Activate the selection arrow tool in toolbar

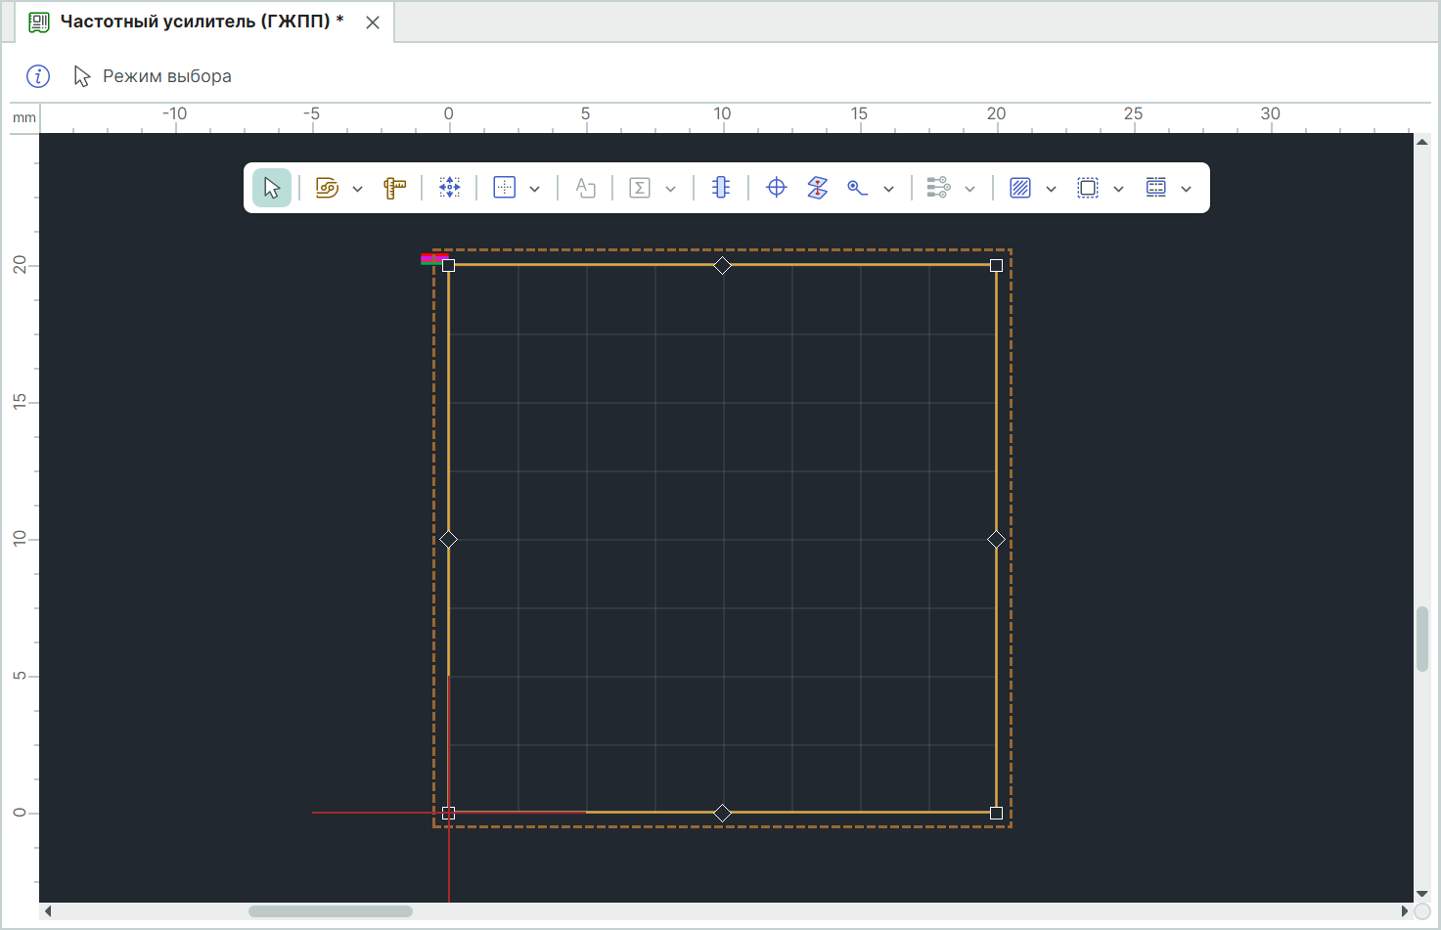(x=272, y=188)
